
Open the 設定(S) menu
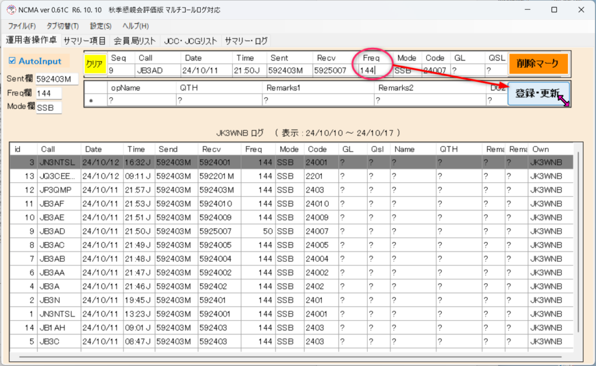tap(101, 26)
